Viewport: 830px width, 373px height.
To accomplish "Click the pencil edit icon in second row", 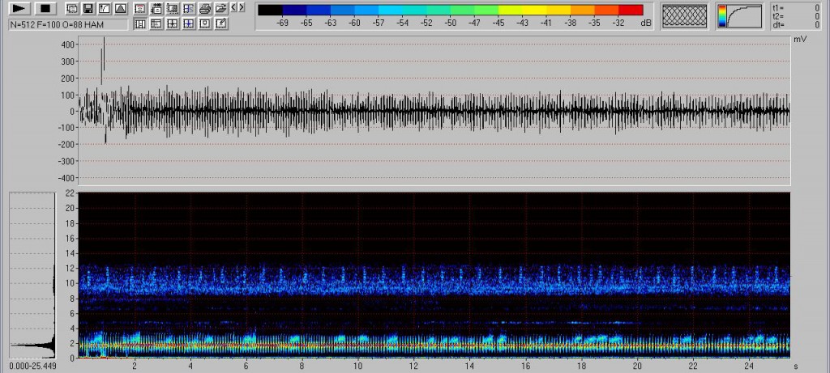I will tap(220, 23).
